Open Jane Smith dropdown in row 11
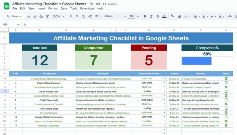The image size is (237, 135). click(x=164, y=83)
